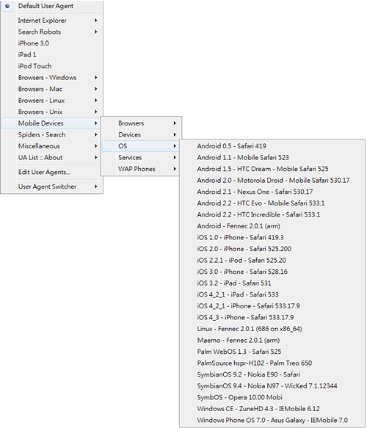Select iOS 4_3 - iPhone - Safari 533.17.9

pyautogui.click(x=272, y=318)
